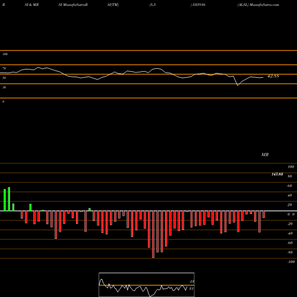This screenshot has height=297, width=297.
Task: Click the SI(TM) header label
Action: click(x=113, y=5)
